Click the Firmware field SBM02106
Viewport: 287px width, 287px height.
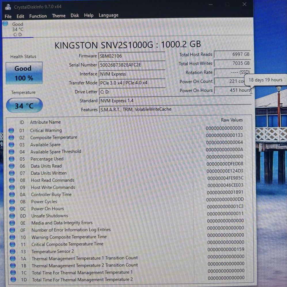click(x=132, y=56)
